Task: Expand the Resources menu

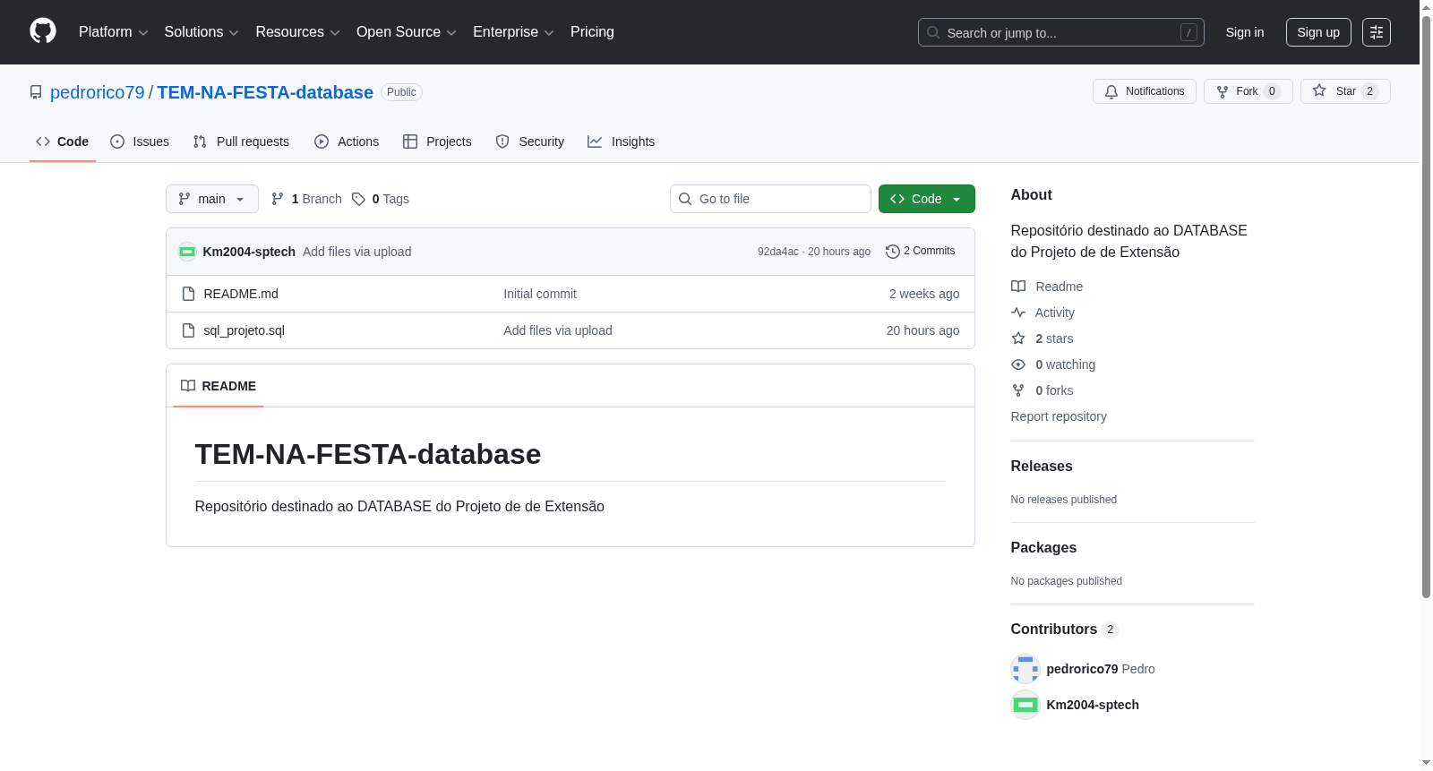Action: pos(297,32)
